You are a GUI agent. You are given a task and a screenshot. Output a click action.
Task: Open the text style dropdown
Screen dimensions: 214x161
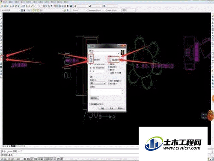tap(83, 6)
